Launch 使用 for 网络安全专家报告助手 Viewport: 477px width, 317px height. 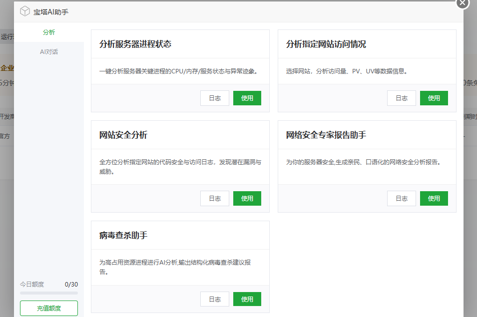pos(434,198)
